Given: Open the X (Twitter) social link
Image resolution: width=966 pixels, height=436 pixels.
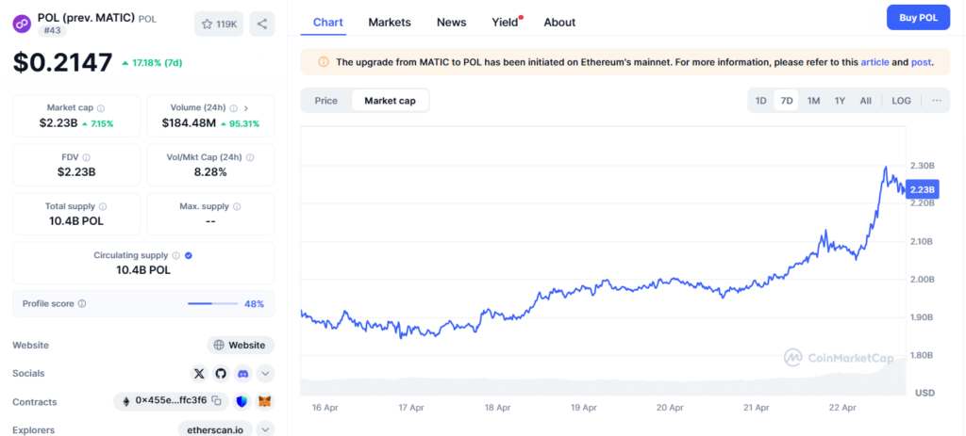Looking at the screenshot, I should point(199,373).
